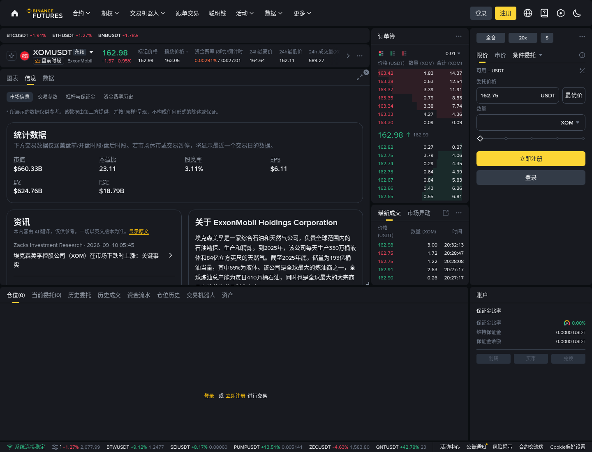
Task: Click the top 注册 button
Action: pyautogui.click(x=506, y=13)
